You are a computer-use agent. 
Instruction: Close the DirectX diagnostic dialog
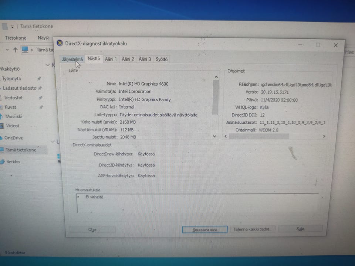coord(335,45)
